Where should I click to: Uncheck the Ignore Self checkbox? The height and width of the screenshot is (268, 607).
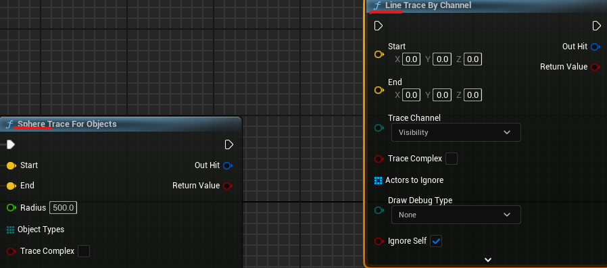pyautogui.click(x=436, y=241)
